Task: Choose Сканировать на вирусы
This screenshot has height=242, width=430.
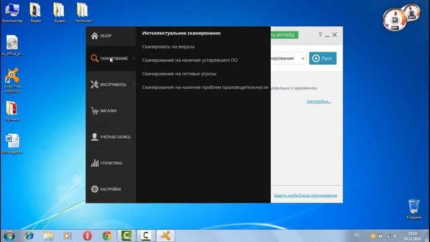Action: pyautogui.click(x=168, y=46)
